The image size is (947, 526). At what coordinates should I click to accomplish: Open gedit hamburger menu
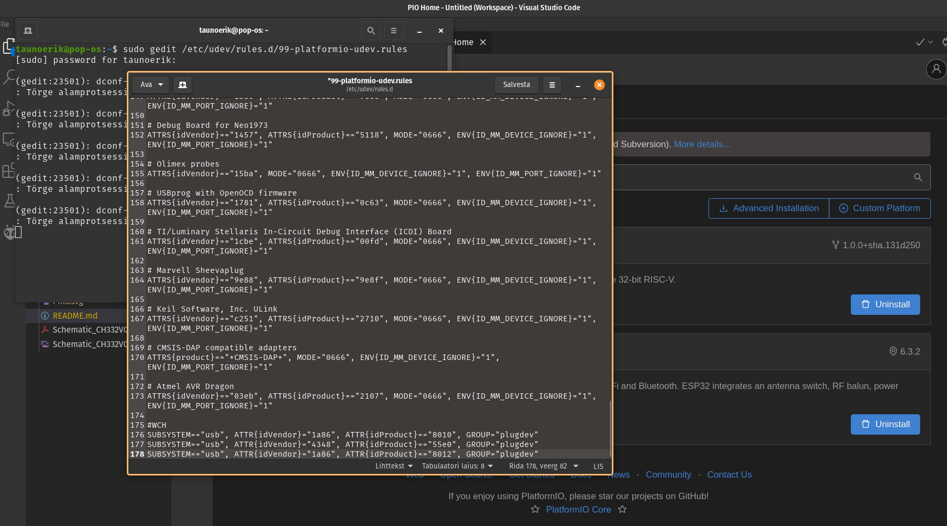click(x=552, y=84)
